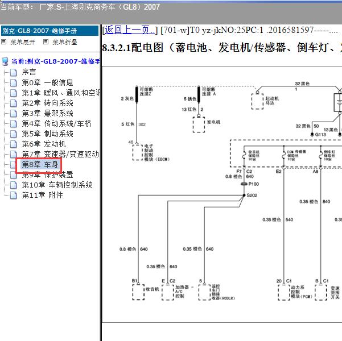This screenshot has height=341, width=342.
Task: Click the 8.3.2.1配电图 heading
Action: tap(222, 48)
